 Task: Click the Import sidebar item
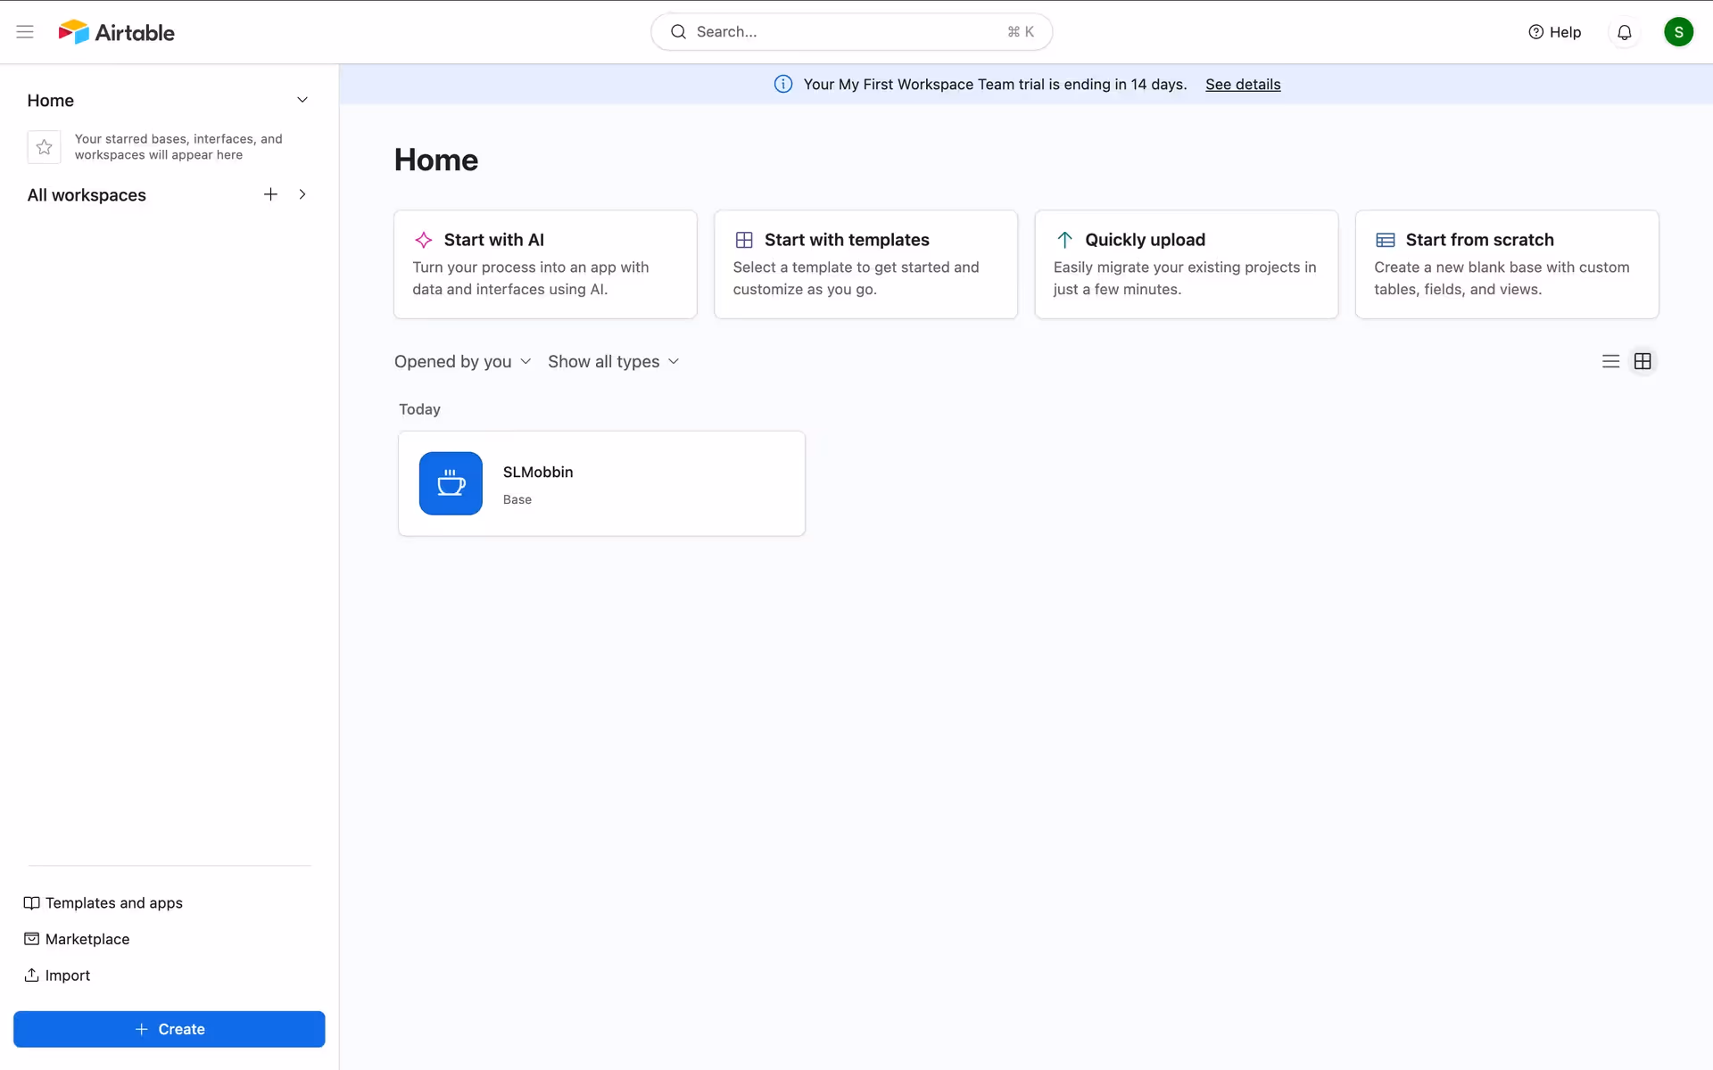(57, 975)
